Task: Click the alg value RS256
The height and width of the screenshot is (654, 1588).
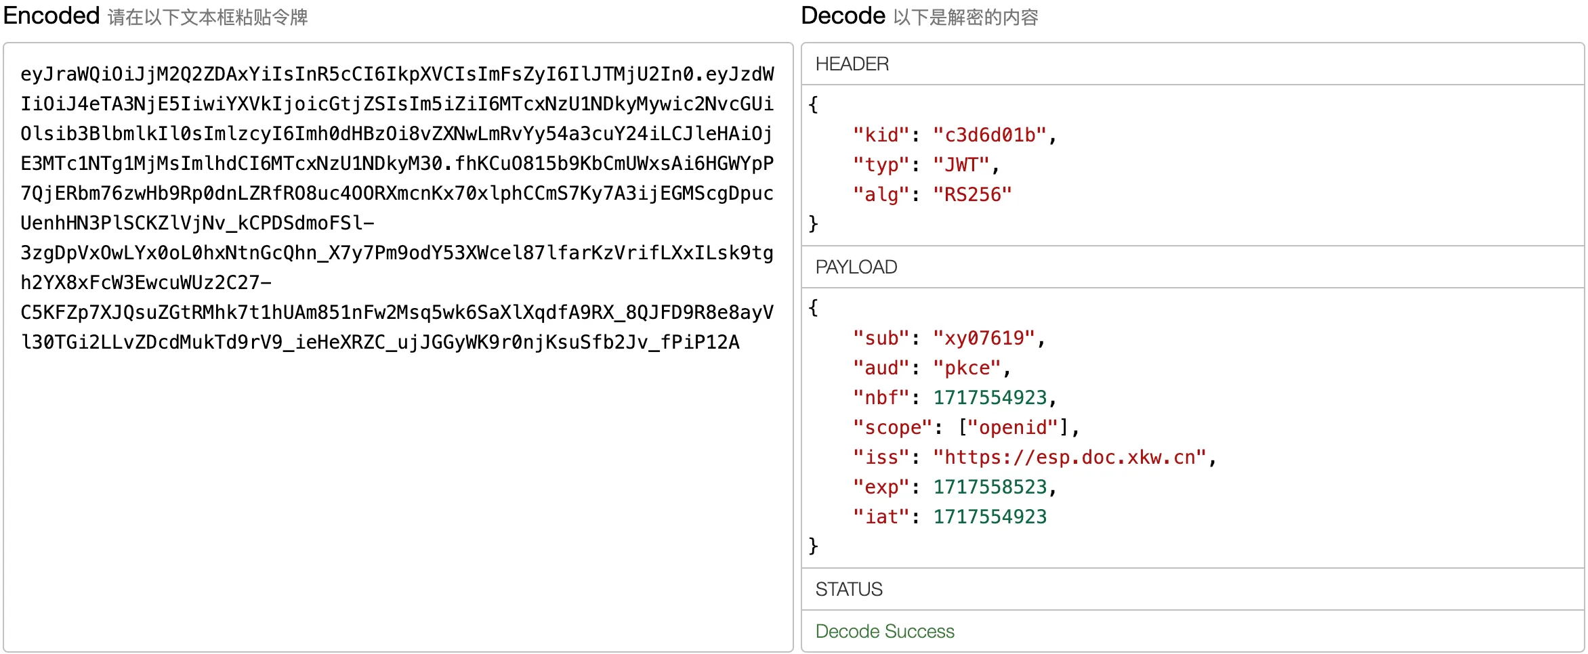Action: click(x=971, y=195)
